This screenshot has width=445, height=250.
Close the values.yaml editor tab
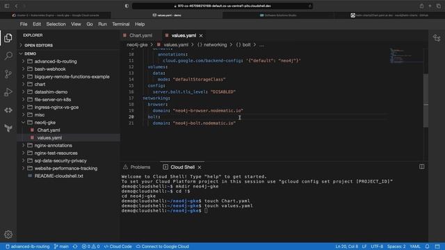201,35
